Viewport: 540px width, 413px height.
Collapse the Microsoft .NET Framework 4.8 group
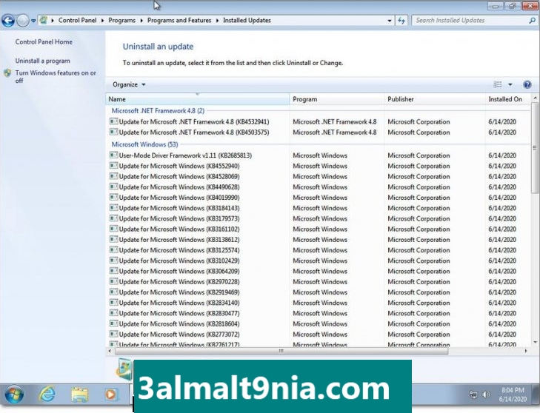click(158, 111)
